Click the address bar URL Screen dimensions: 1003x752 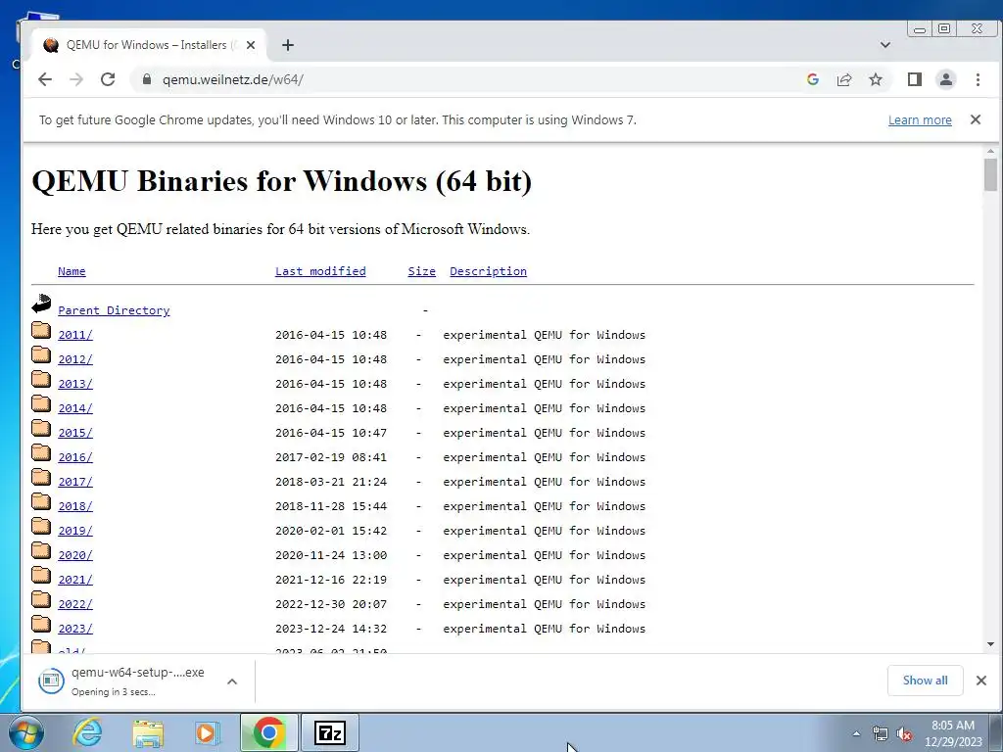click(233, 79)
